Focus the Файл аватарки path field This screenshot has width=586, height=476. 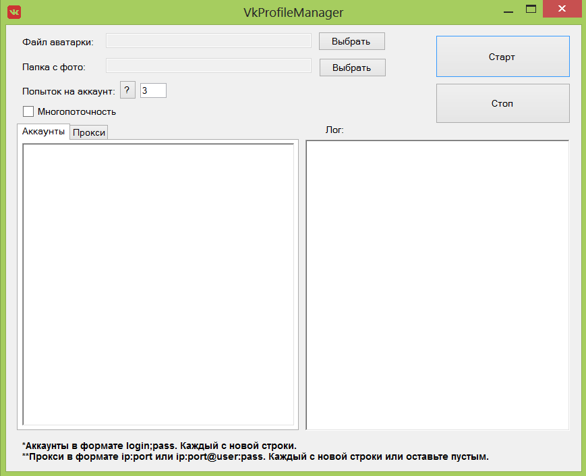(208, 41)
